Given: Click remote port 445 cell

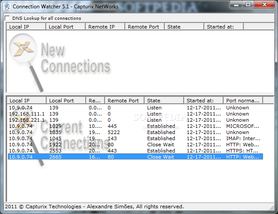Looking at the screenshot, I should 112,126.
